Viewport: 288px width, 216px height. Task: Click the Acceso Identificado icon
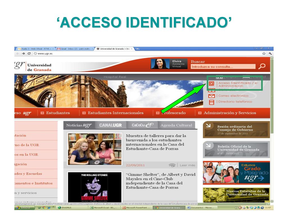pos(211,84)
